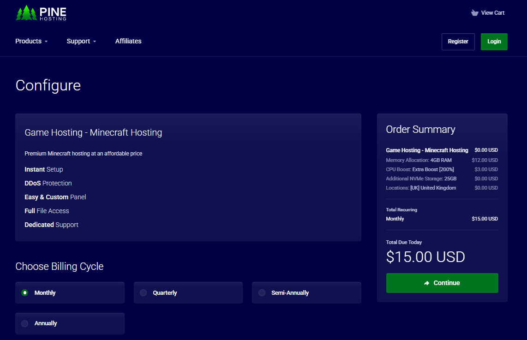
Task: Expand the Support dropdown menu
Action: [81, 41]
